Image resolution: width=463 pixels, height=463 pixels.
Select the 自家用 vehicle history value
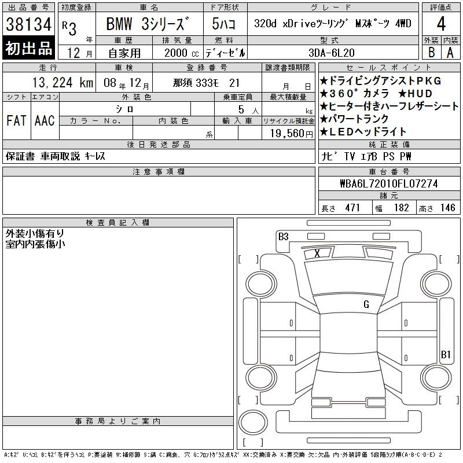tap(124, 53)
